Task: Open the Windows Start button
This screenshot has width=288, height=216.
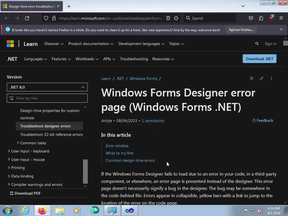Action: pyautogui.click(x=8, y=210)
